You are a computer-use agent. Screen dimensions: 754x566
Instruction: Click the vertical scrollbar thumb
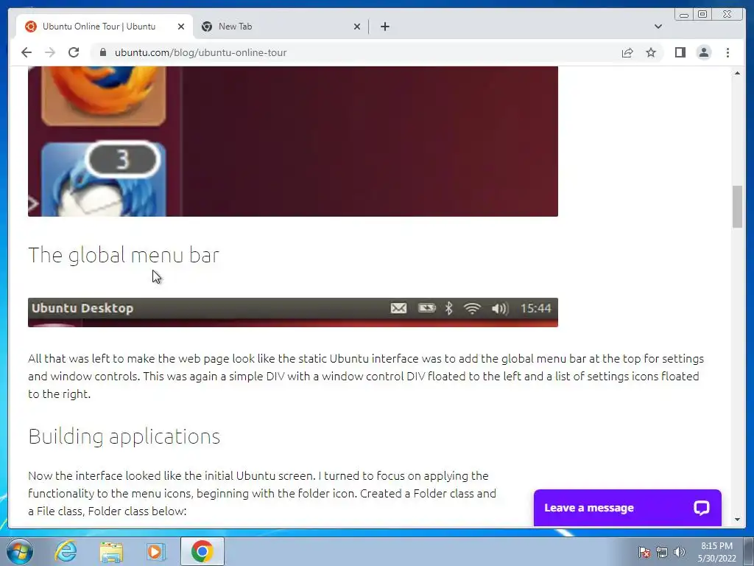coord(737,206)
